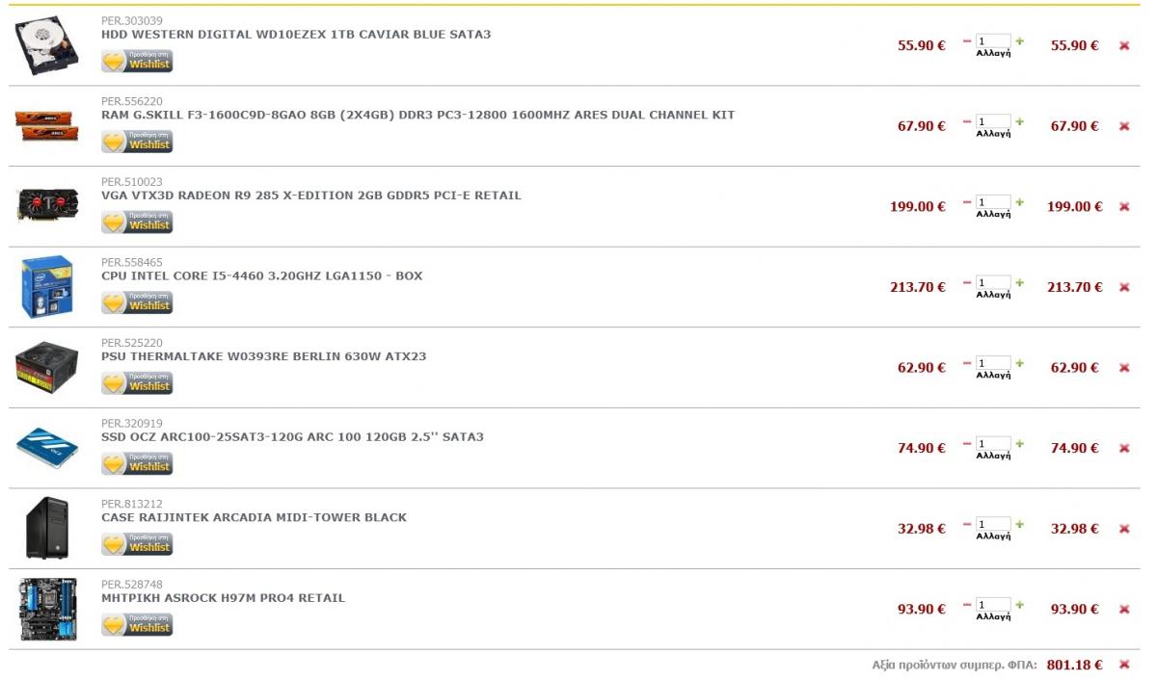Delete the Thermaltake Berlin PSU from cart
This screenshot has width=1157, height=680.
click(x=1124, y=368)
